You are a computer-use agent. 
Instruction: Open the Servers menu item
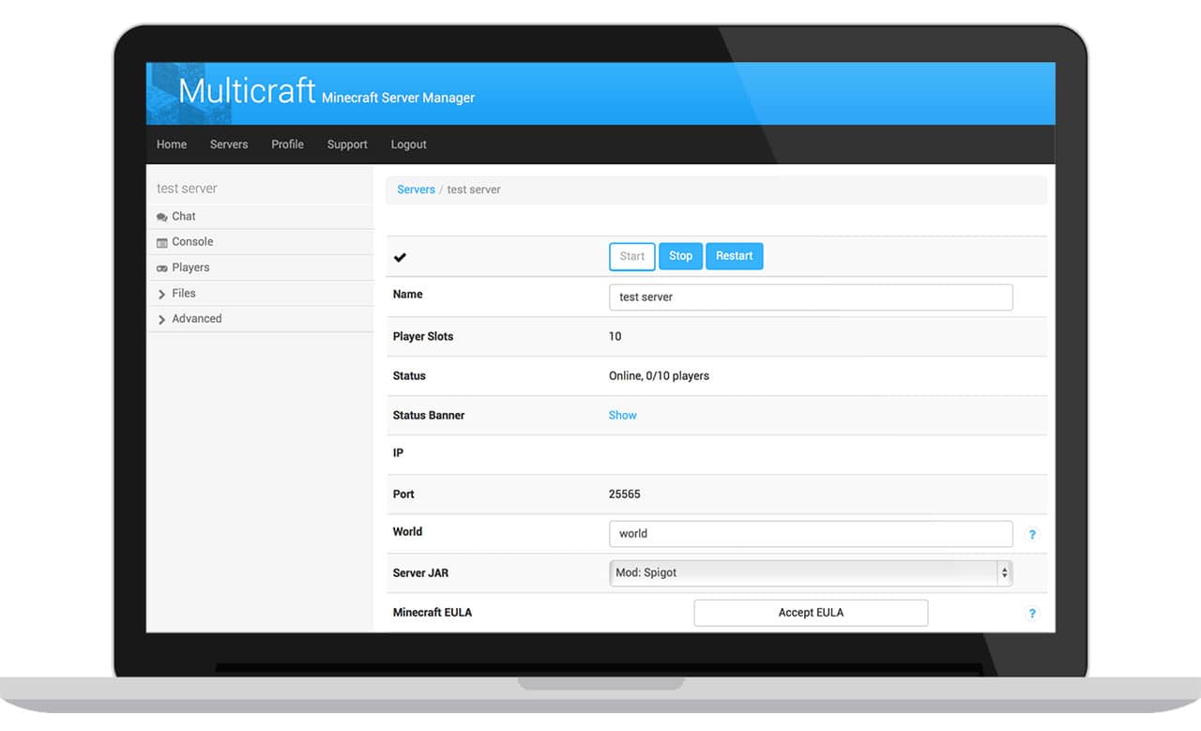tap(229, 145)
